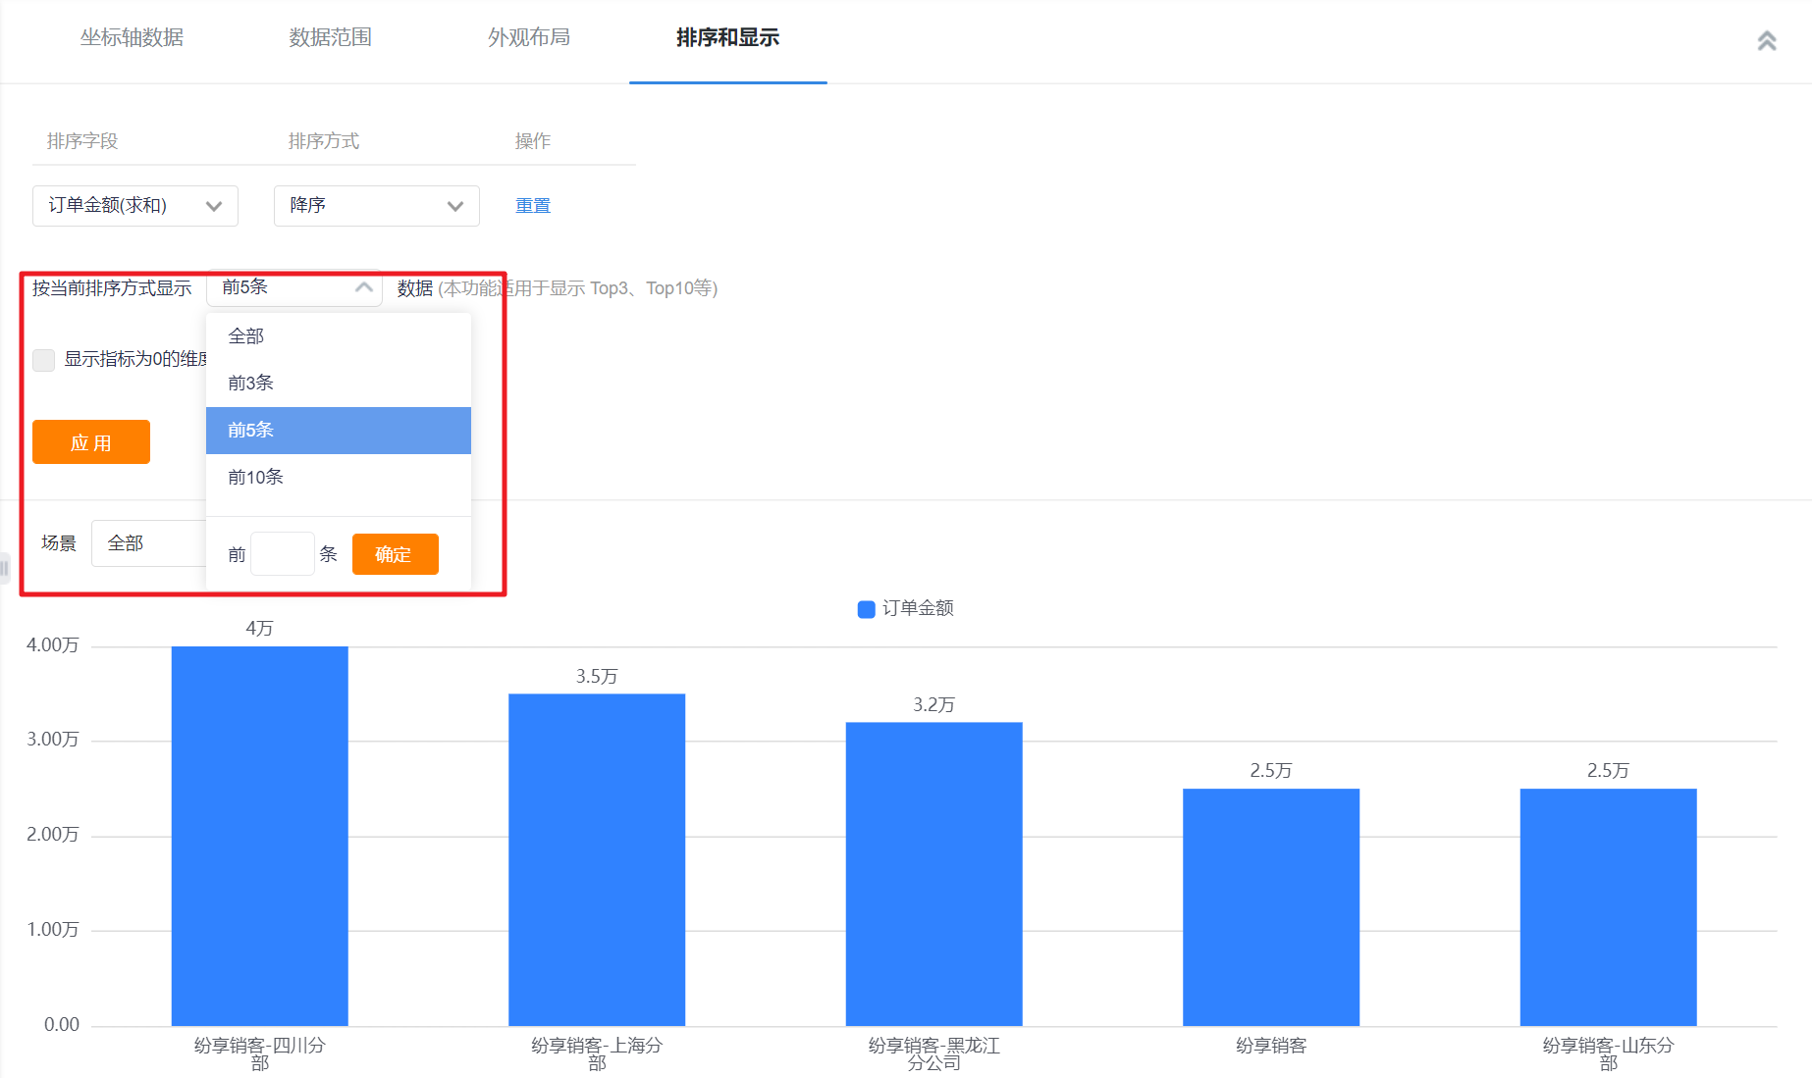The width and height of the screenshot is (1812, 1078).
Task: Switch to the 数据范围 tab
Action: pos(330,38)
